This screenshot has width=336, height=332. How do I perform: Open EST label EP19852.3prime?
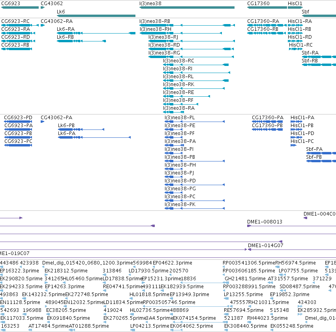click(290, 294)
